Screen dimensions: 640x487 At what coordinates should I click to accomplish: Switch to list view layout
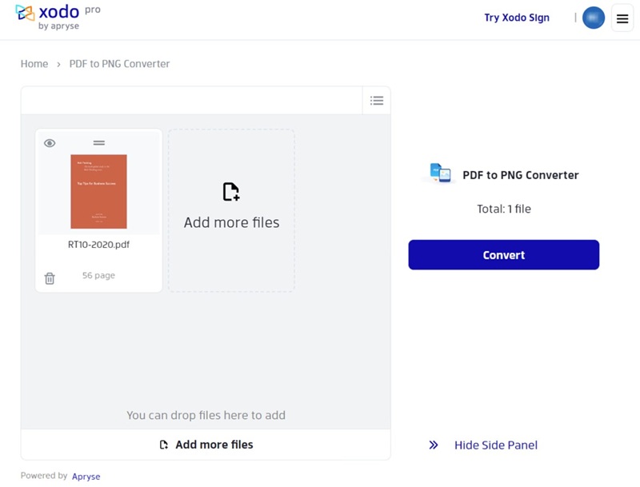[376, 101]
